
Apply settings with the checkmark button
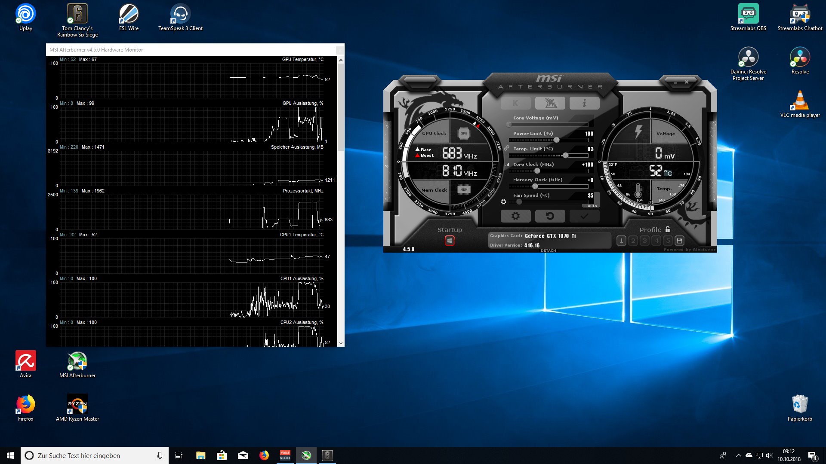(584, 216)
